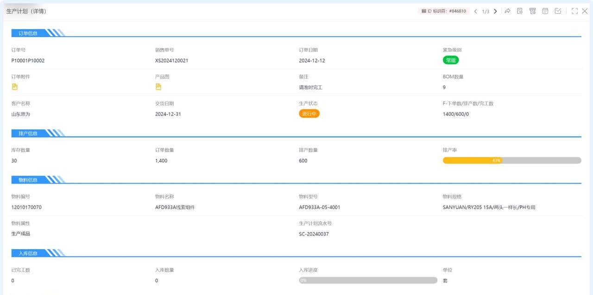The width and height of the screenshot is (593, 295).
Task: Click the checkmark task icon in toolbar
Action: (558, 11)
